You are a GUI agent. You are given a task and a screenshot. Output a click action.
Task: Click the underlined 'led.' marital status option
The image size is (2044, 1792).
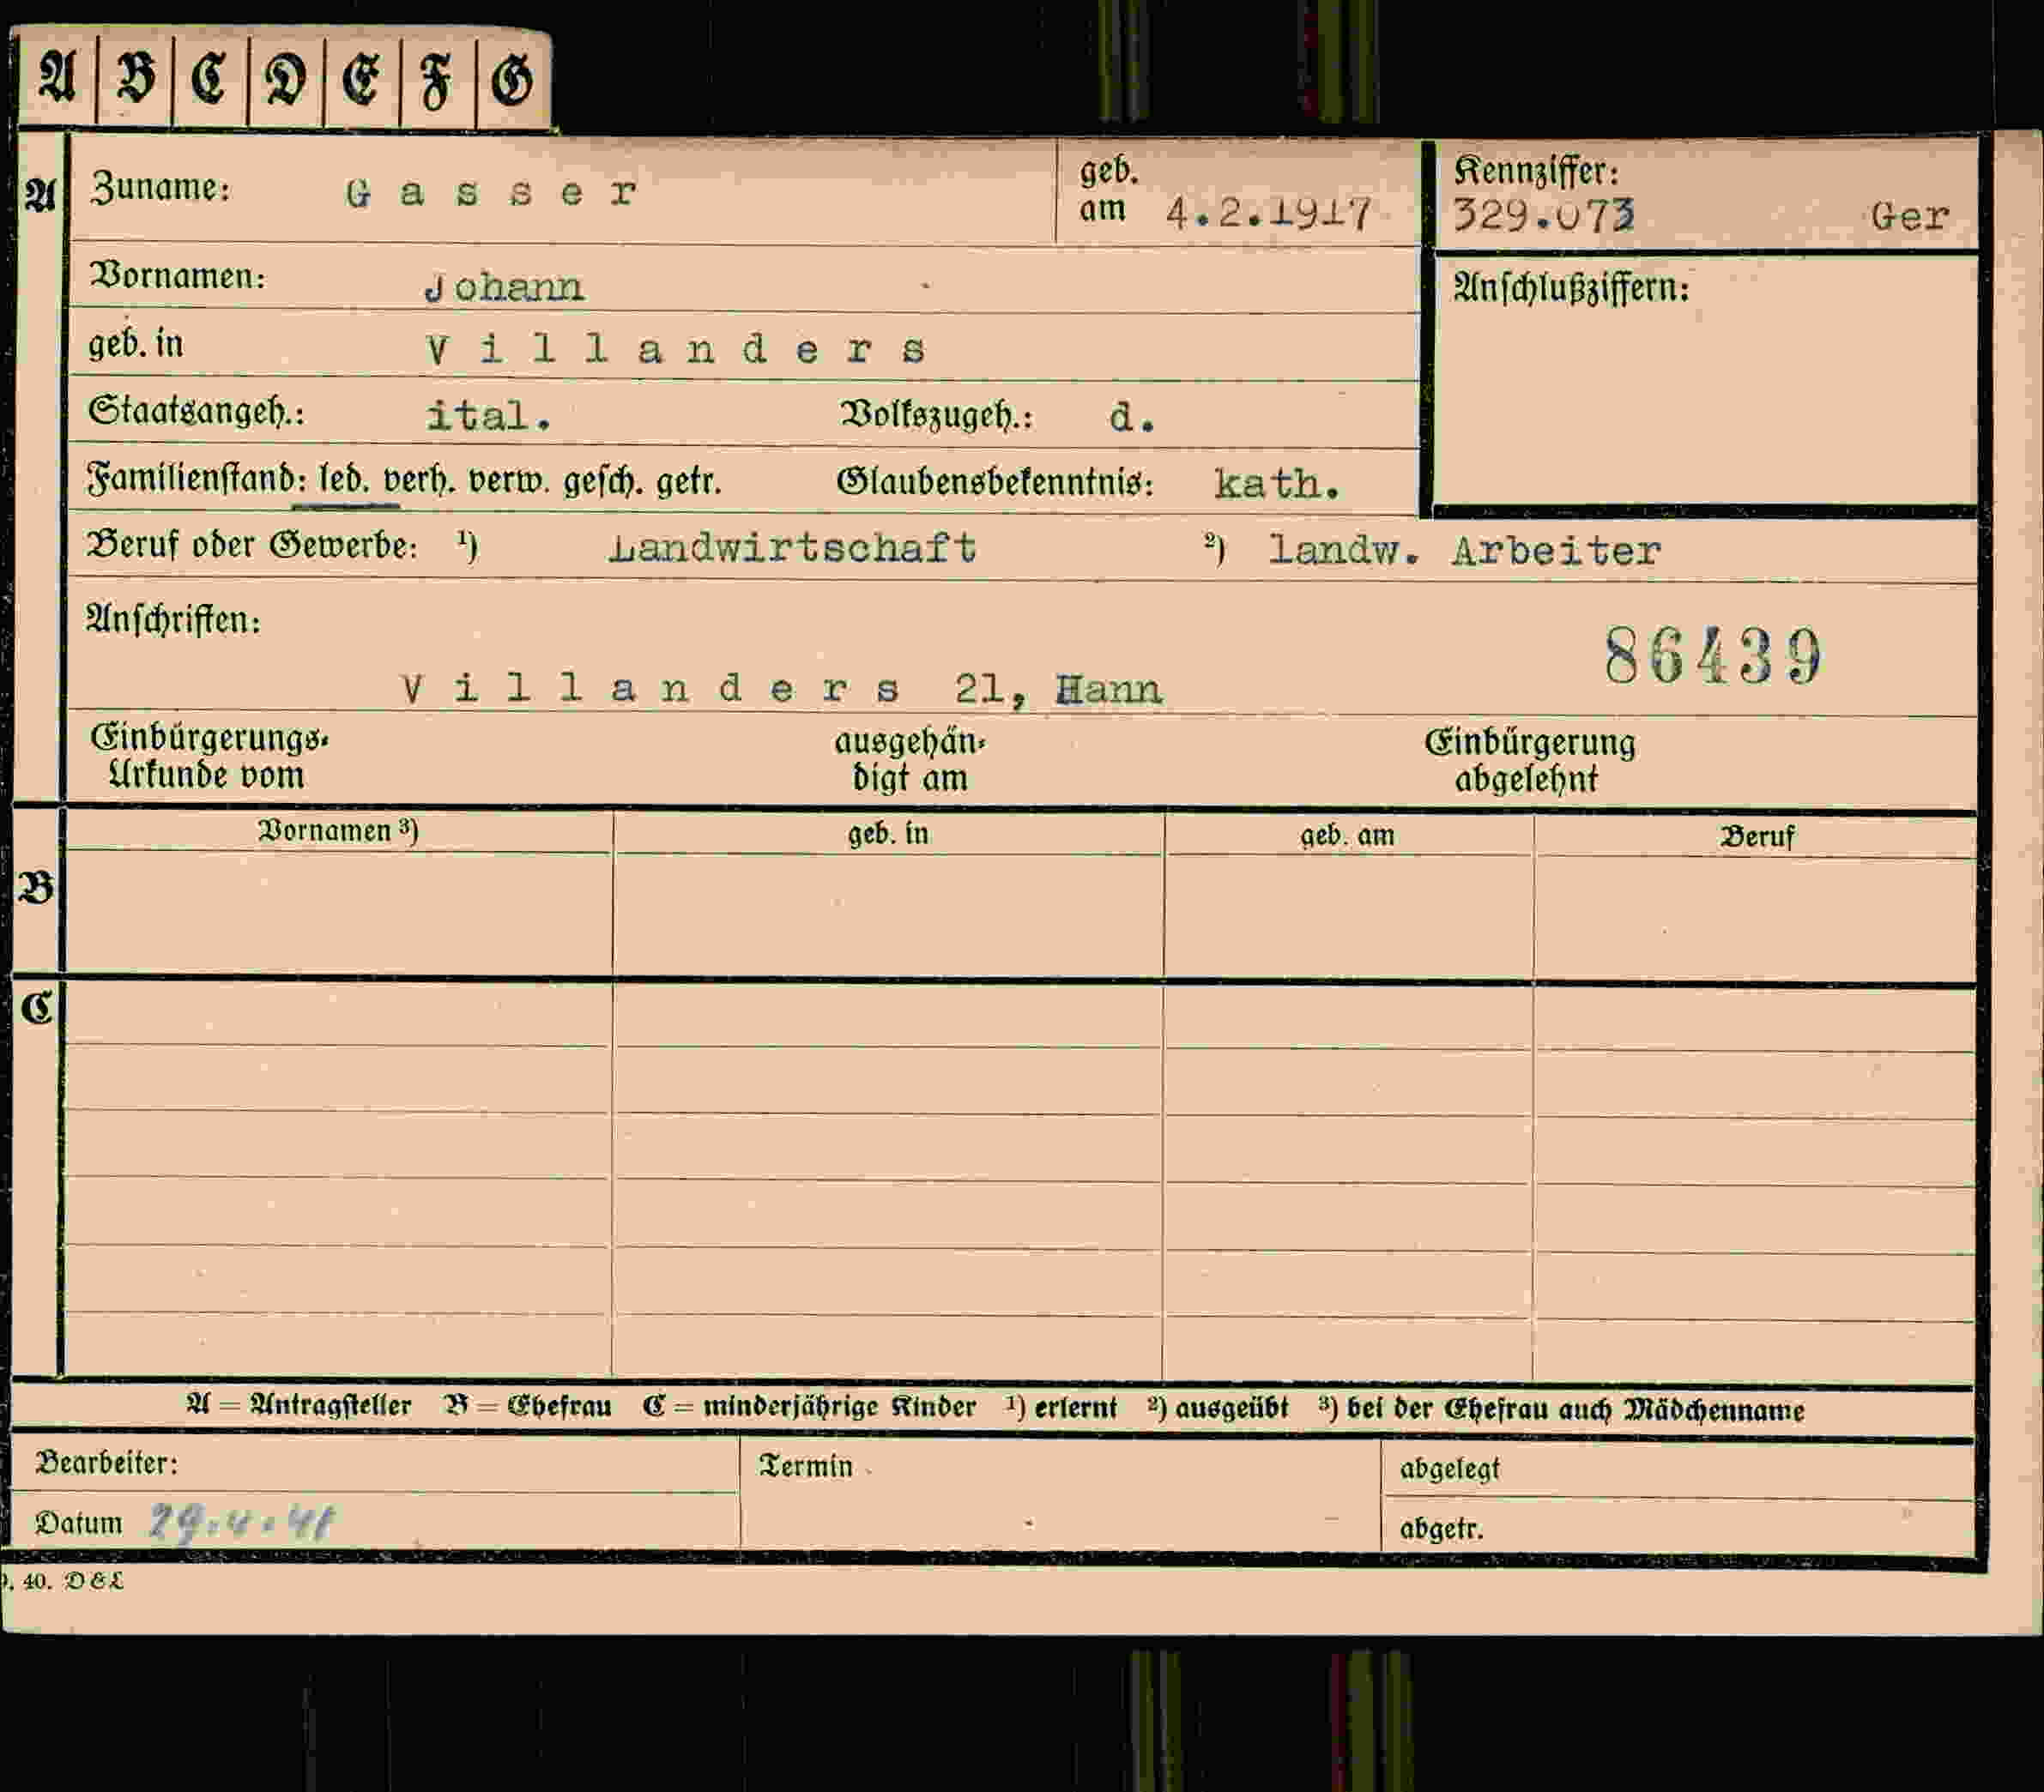pyautogui.click(x=343, y=480)
